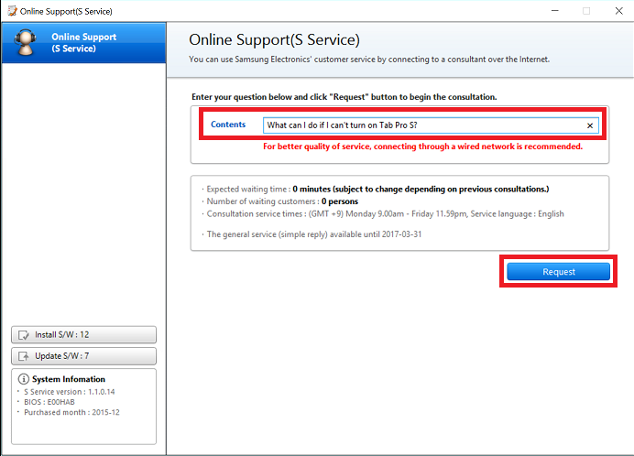Viewport: 634px width, 456px height.
Task: Open Update S/W: 7 button
Action: [83, 356]
